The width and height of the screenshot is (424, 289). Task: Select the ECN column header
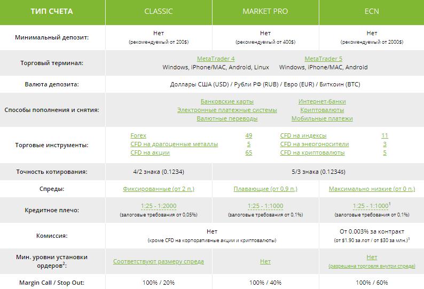click(x=372, y=11)
